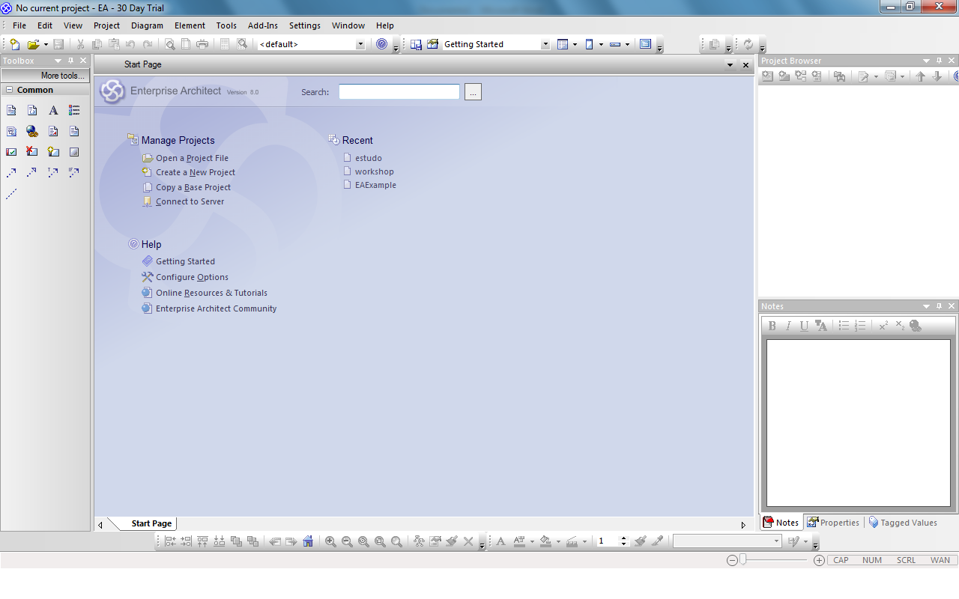The height and width of the screenshot is (599, 959).
Task: Select the Note tool in Toolbox
Action: [x=11, y=110]
